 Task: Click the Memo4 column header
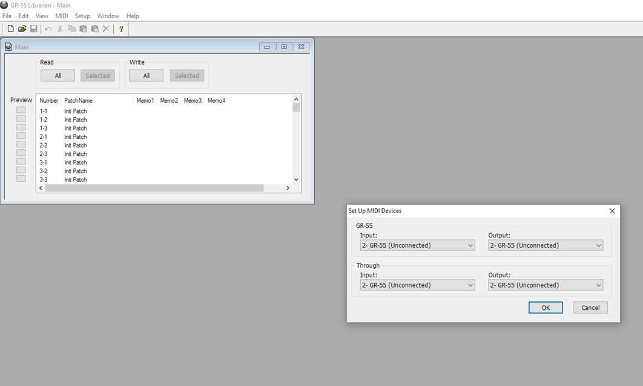[x=217, y=100]
